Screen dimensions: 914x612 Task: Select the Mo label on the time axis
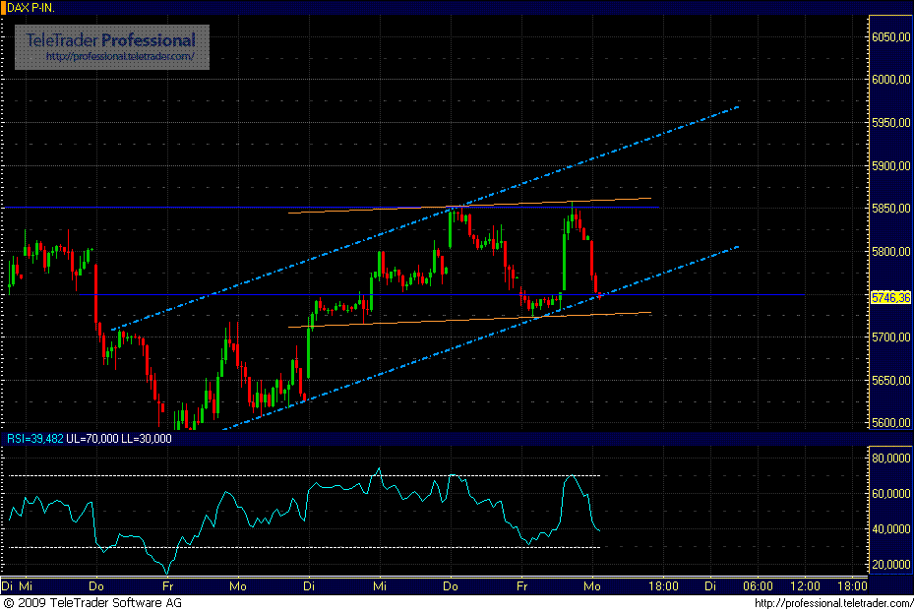click(591, 585)
